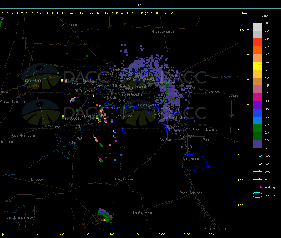Select the 20-30 dBZ green swatch
This screenshot has width=281, height=238.
click(x=257, y=128)
